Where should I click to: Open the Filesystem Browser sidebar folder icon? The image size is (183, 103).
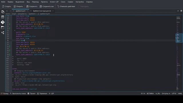pos(3,27)
